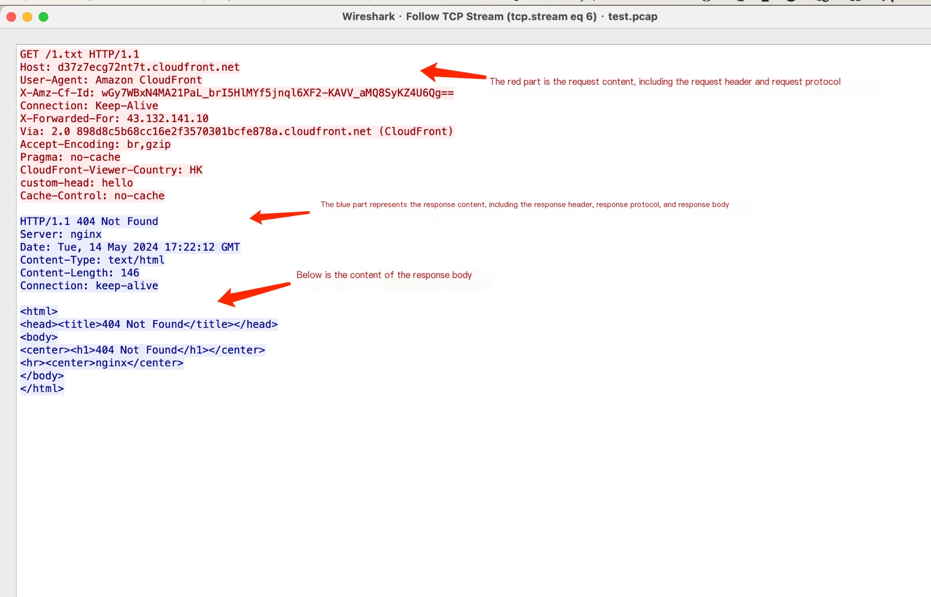
Task: Select the Server: nginx response header
Action: point(61,235)
